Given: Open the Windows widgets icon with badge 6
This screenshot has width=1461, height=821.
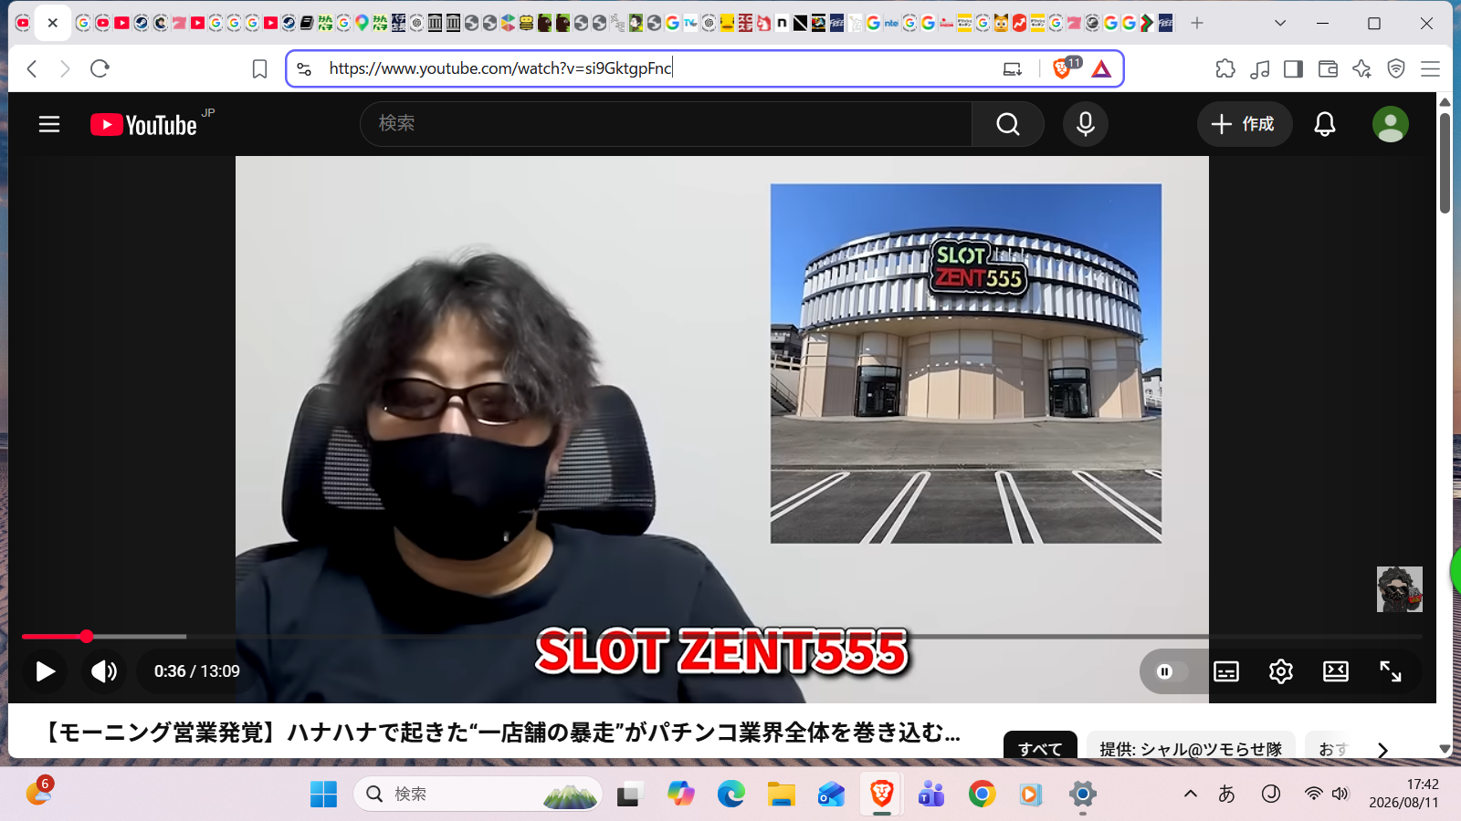Looking at the screenshot, I should coord(38,791).
